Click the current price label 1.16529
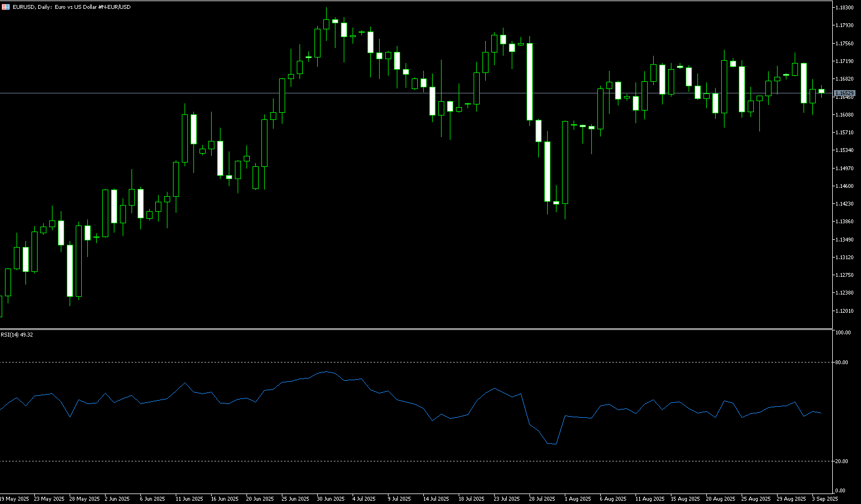Screen dimensions: 861x504 pos(844,93)
